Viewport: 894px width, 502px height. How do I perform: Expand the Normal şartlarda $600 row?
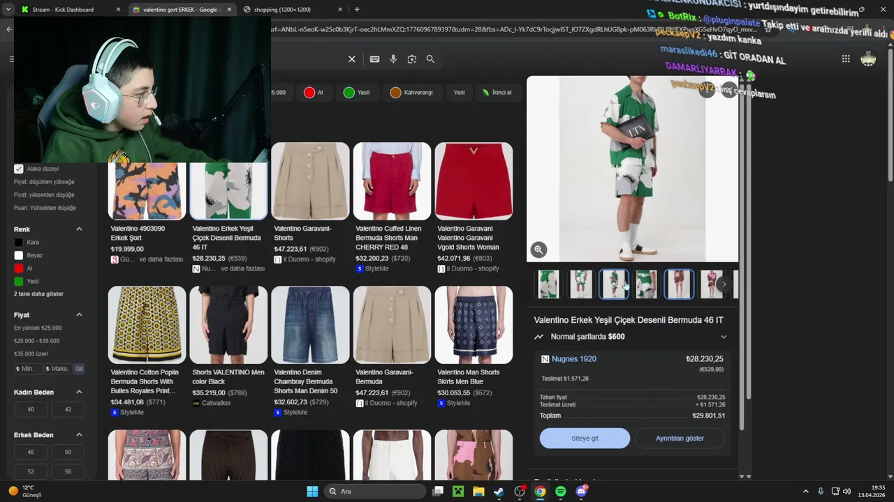(632, 337)
